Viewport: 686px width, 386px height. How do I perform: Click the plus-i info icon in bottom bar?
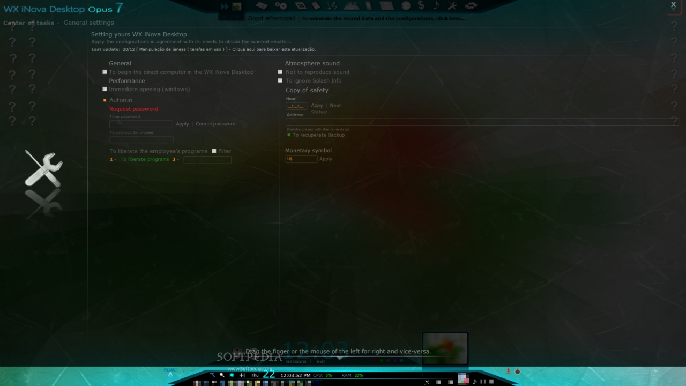click(242, 375)
